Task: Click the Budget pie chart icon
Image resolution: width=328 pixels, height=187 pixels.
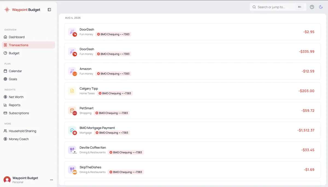Action: (x=5, y=53)
